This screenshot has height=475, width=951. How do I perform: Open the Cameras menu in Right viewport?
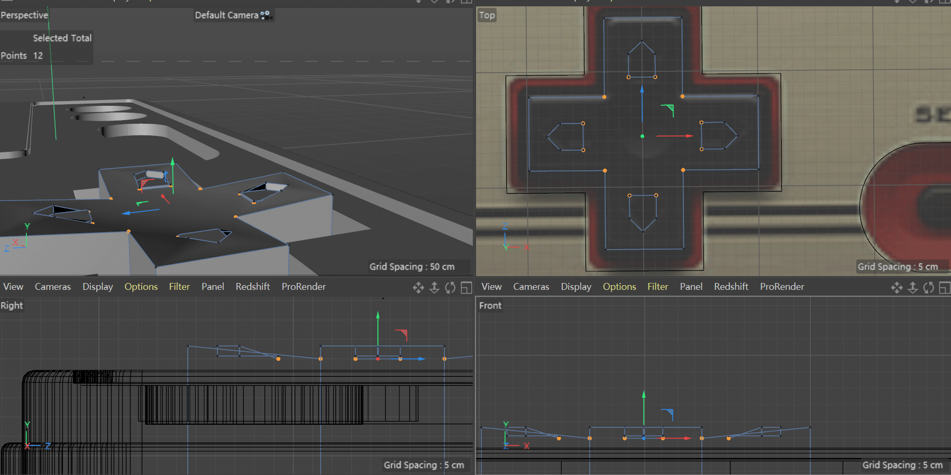pos(52,287)
